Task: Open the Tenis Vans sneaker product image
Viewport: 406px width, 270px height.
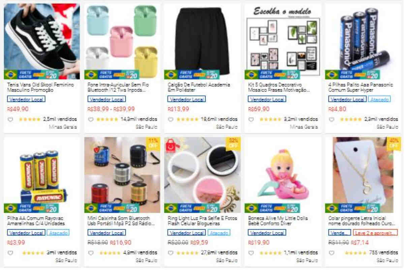Action: [x=42, y=41]
